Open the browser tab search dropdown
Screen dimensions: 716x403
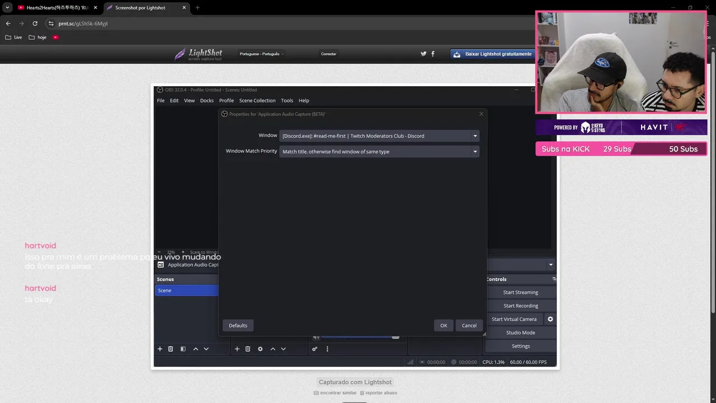point(7,8)
